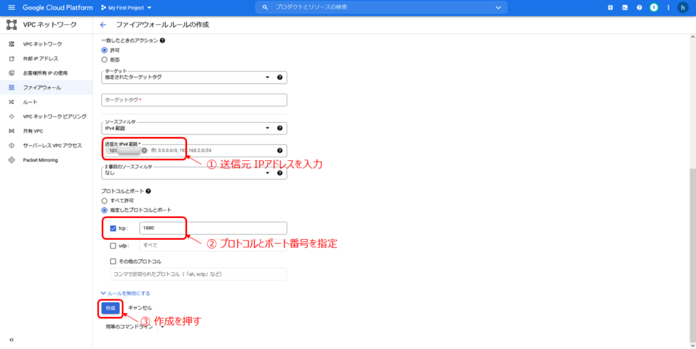
Task: Click the back arrow next to ファイアウォール ルールの作成
Action: 103,24
